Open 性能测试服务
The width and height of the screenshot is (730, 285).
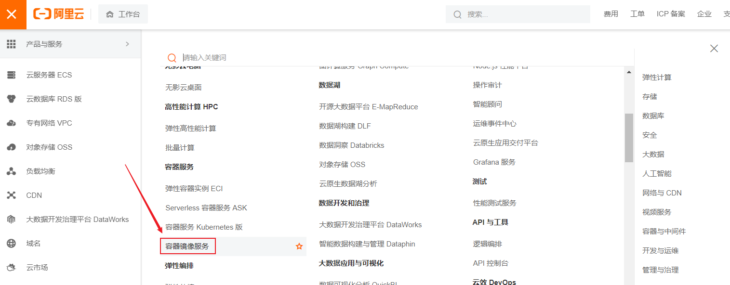[x=495, y=203]
